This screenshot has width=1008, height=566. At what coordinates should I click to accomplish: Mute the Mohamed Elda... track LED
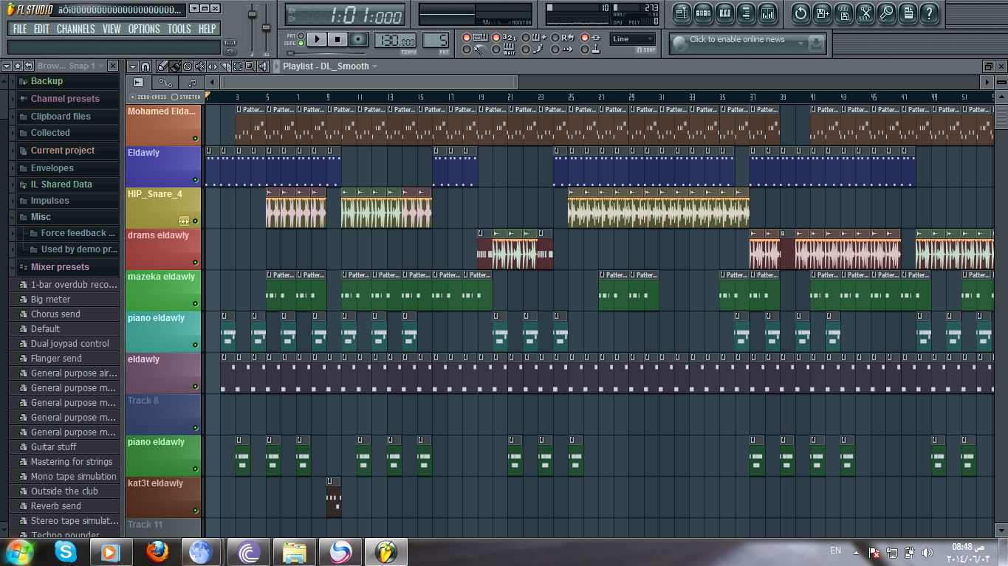coord(195,138)
